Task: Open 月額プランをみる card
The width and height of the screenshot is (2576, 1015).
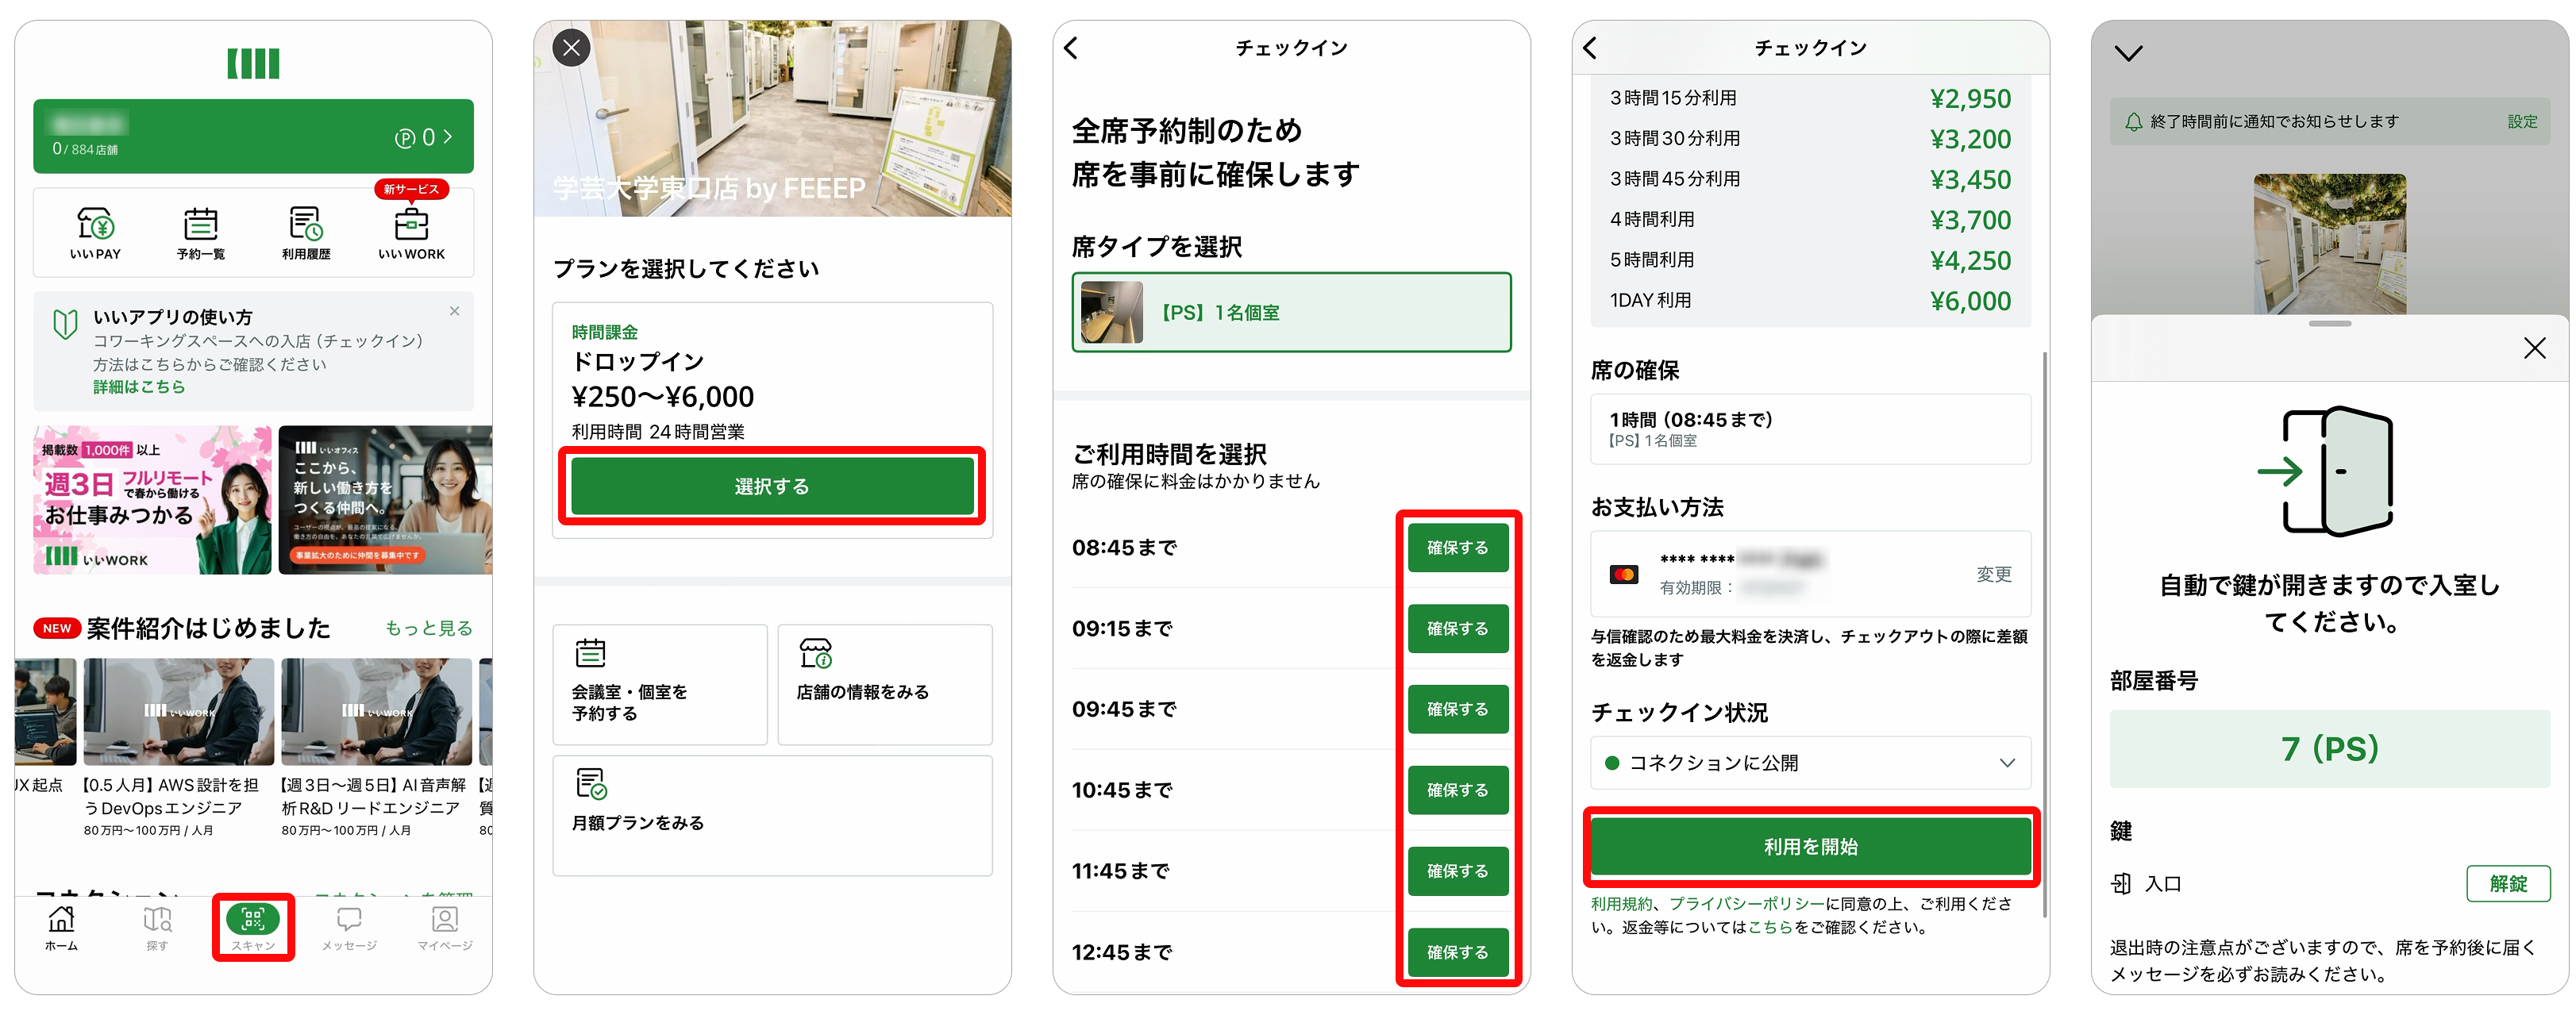Action: tap(772, 816)
